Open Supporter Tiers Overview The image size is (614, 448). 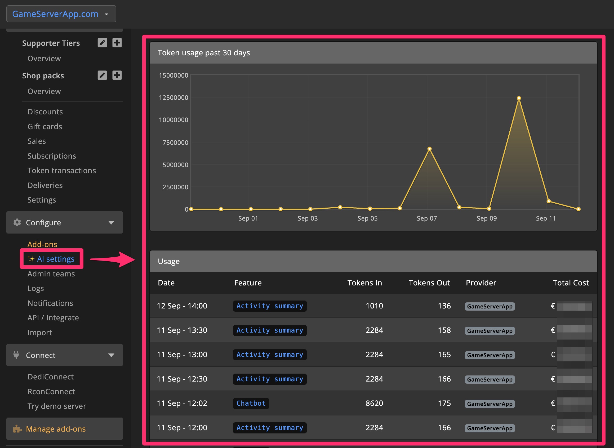(44, 59)
